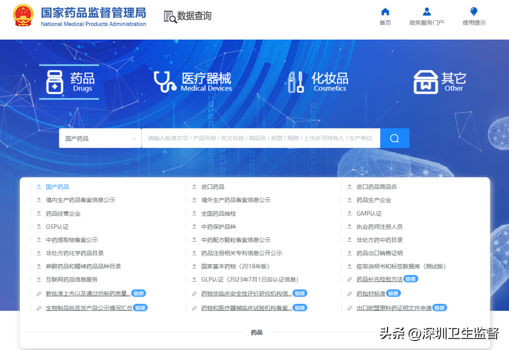Click the magnifier search button
This screenshot has width=509, height=350.
click(x=394, y=138)
